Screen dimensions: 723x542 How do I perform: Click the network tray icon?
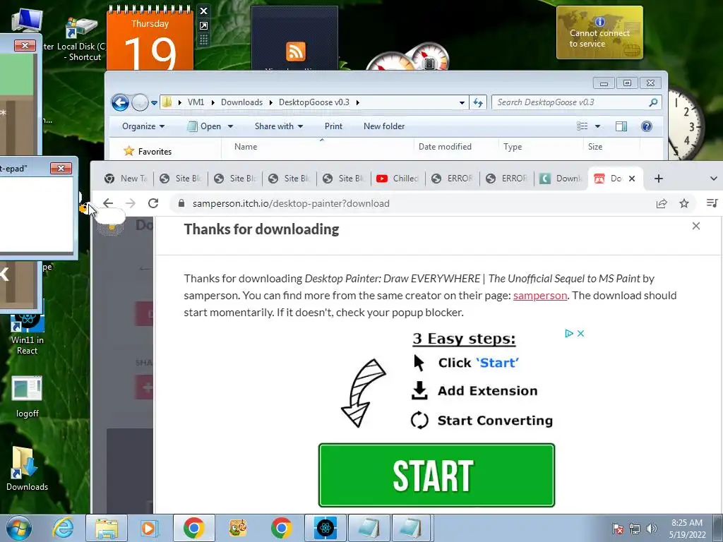pos(635,529)
